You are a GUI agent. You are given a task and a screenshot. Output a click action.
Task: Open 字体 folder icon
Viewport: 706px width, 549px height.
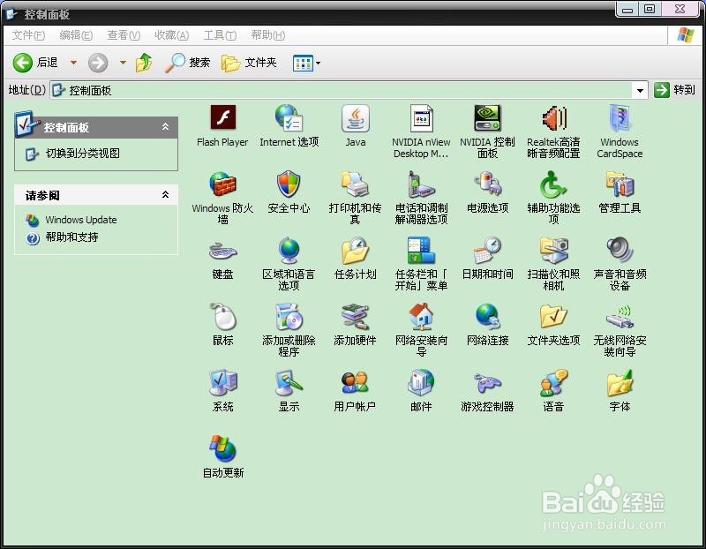tap(620, 383)
